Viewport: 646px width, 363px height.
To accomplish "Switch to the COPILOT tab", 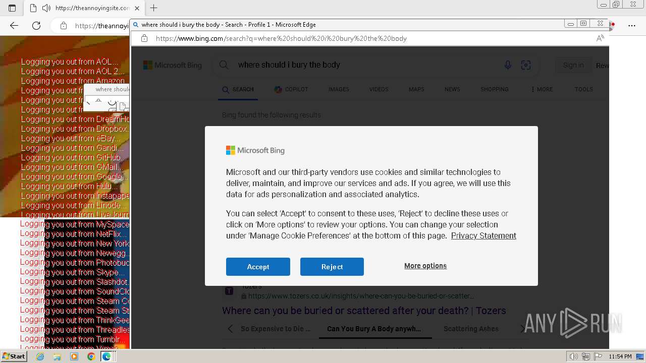I will click(291, 89).
